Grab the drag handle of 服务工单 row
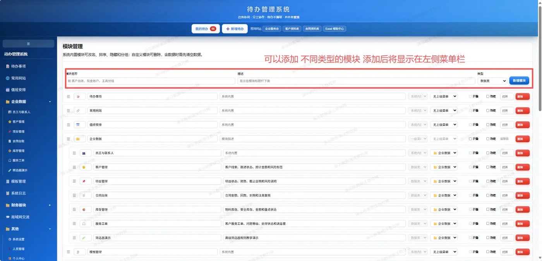This screenshot has width=542, height=261. click(x=74, y=224)
